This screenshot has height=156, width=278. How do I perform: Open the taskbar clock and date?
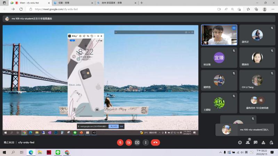coord(262,152)
